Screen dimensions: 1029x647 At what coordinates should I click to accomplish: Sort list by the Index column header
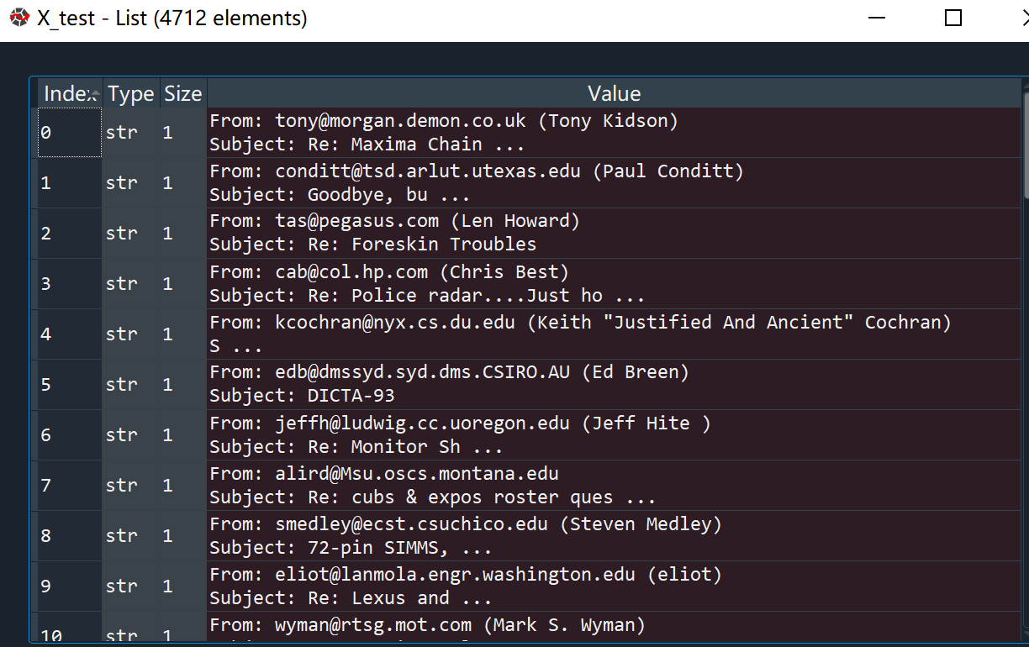tap(71, 93)
